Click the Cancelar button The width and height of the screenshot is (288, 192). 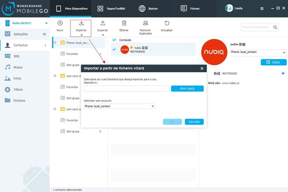click(194, 121)
